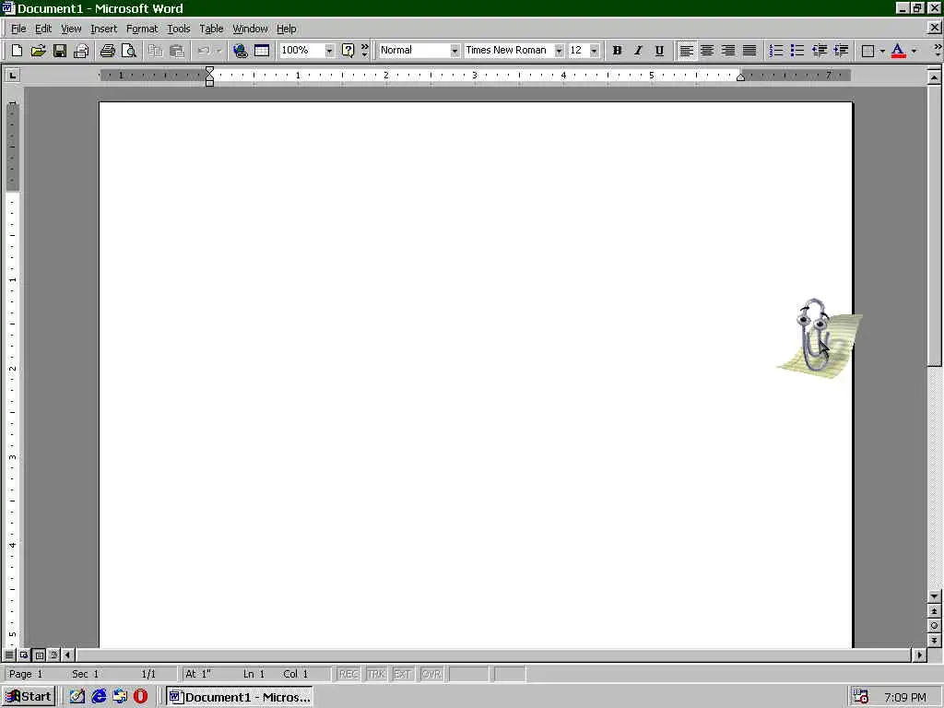Screen dimensions: 944x708
Task: Open the Format menu
Action: [x=141, y=29]
